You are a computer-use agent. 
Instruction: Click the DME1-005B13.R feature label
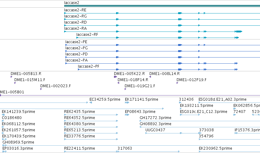click(26, 74)
